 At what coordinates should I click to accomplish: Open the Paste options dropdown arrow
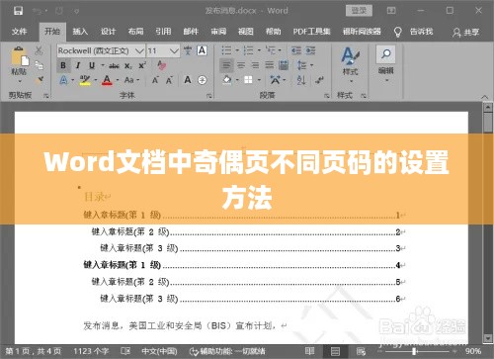point(20,81)
